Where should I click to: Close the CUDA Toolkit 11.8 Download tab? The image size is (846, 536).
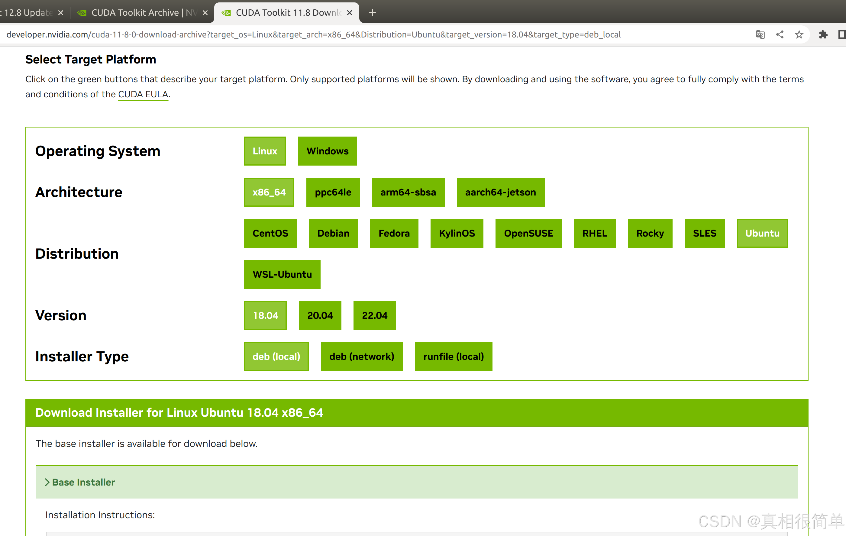pos(350,13)
